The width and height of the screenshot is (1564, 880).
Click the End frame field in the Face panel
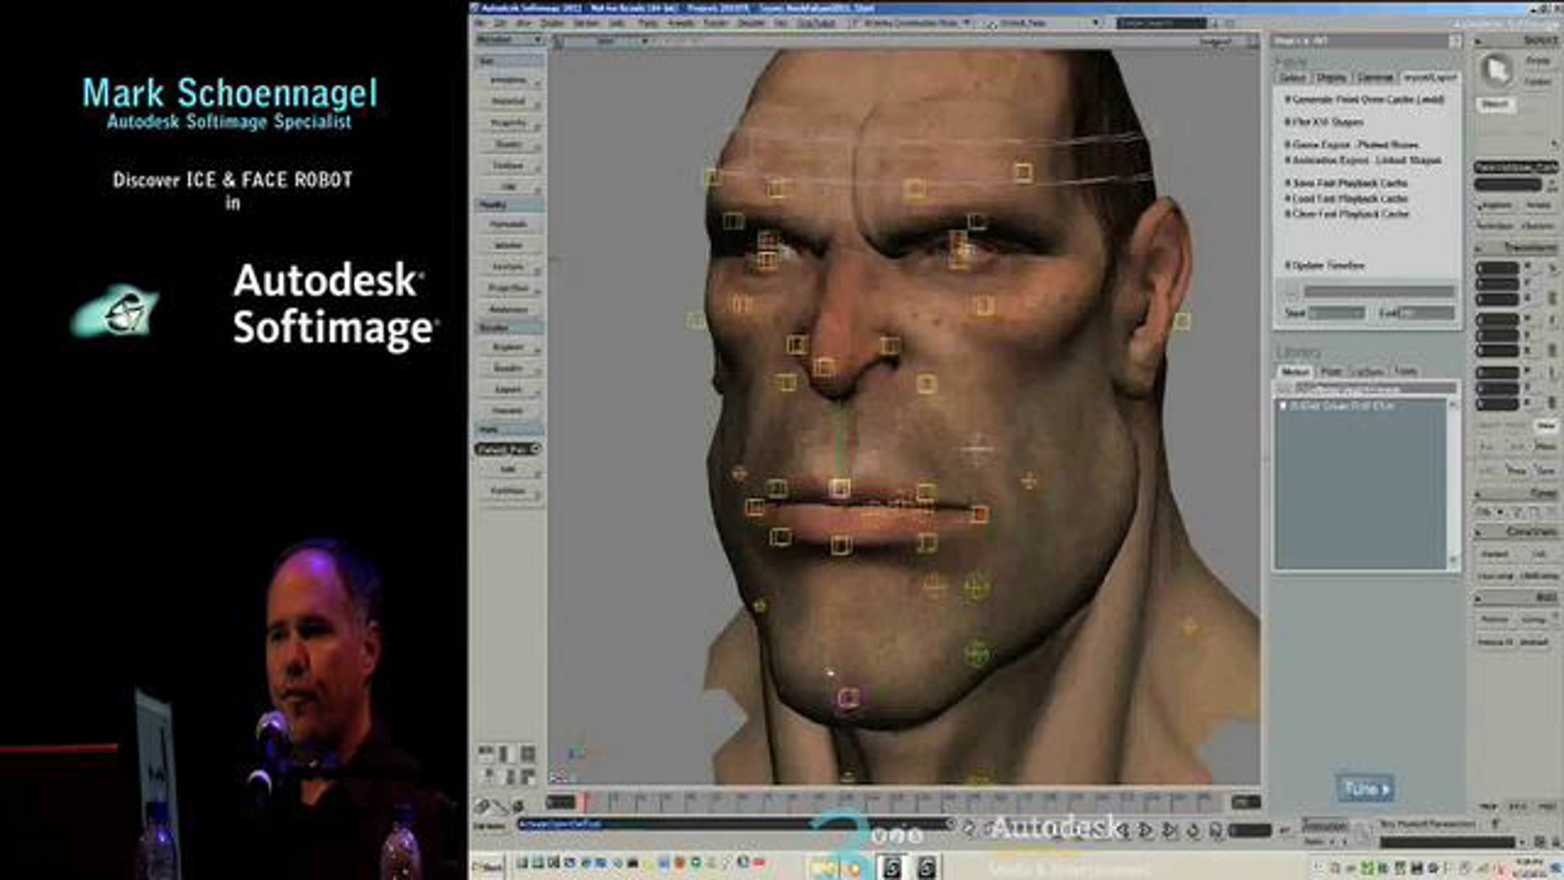(1426, 314)
